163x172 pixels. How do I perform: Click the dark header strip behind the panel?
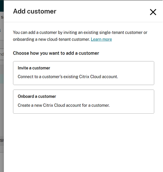pyautogui.click(x=2, y=6)
